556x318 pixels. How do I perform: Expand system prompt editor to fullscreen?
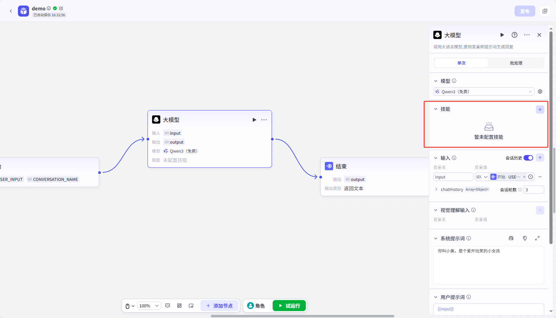coord(537,238)
